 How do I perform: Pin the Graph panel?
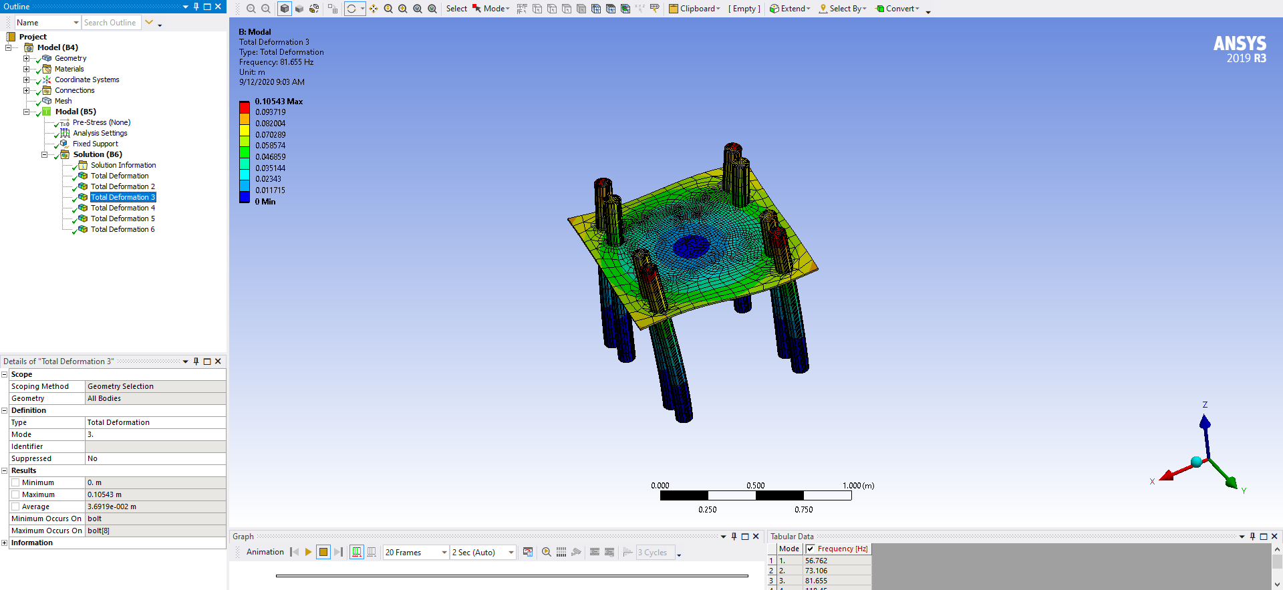click(x=734, y=536)
